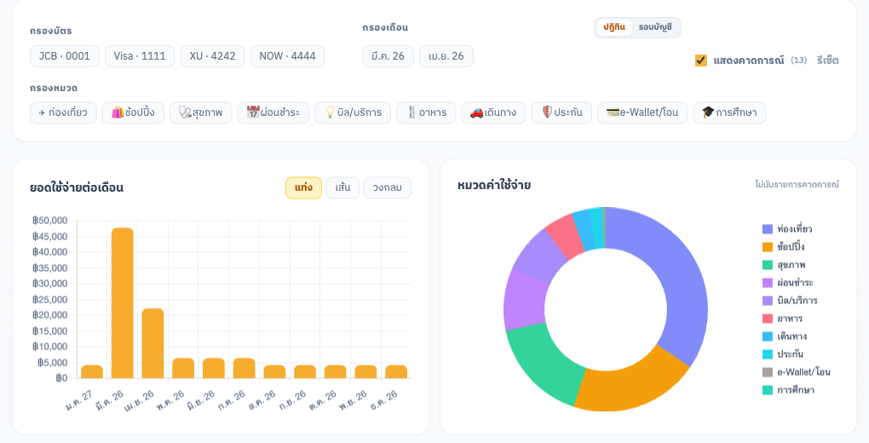Filter by card XU · 4242
The height and width of the screenshot is (443, 869).
point(212,56)
